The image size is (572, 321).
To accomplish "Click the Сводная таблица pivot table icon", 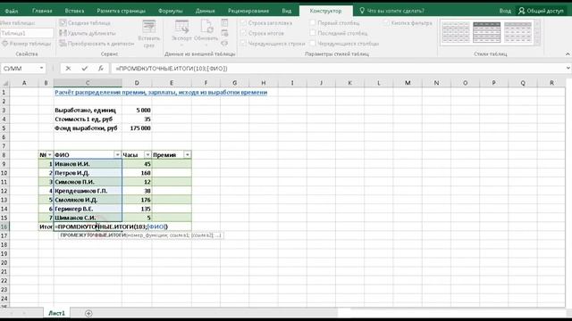I will (63, 23).
